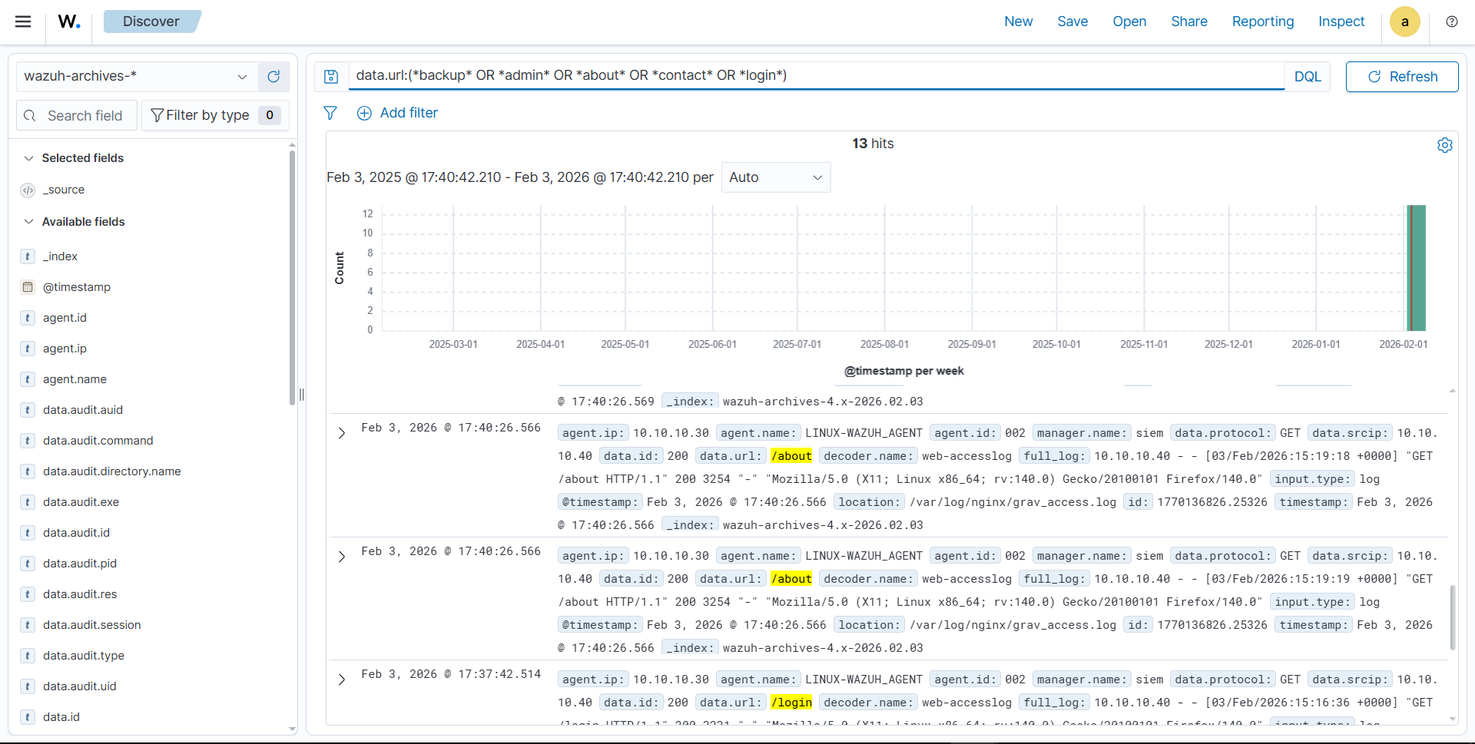The height and width of the screenshot is (744, 1475).
Task: Open the Reporting menu
Action: [x=1262, y=21]
